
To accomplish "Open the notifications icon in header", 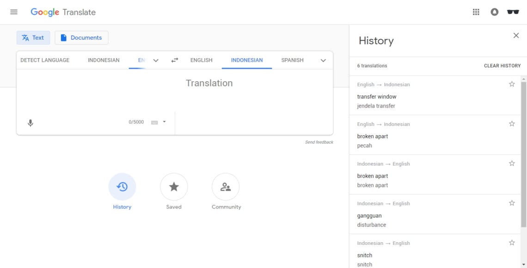I will tap(494, 12).
